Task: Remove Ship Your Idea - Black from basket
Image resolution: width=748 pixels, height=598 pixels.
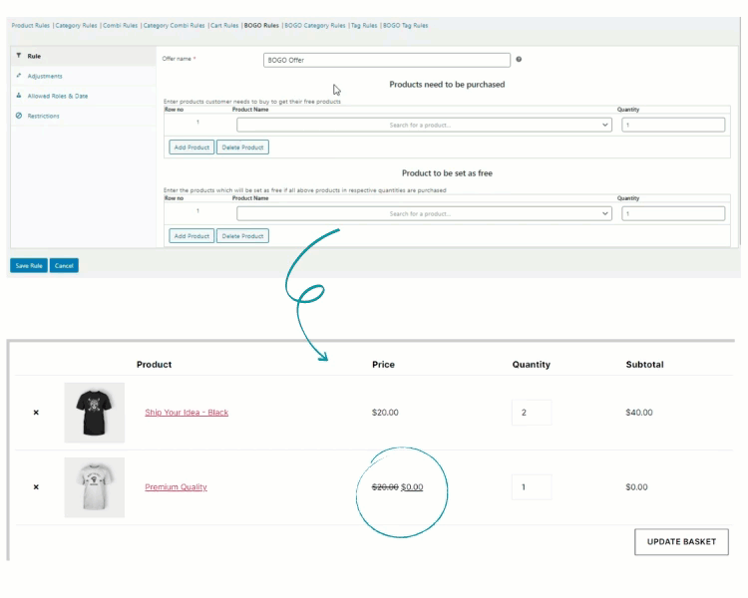Action: point(36,413)
